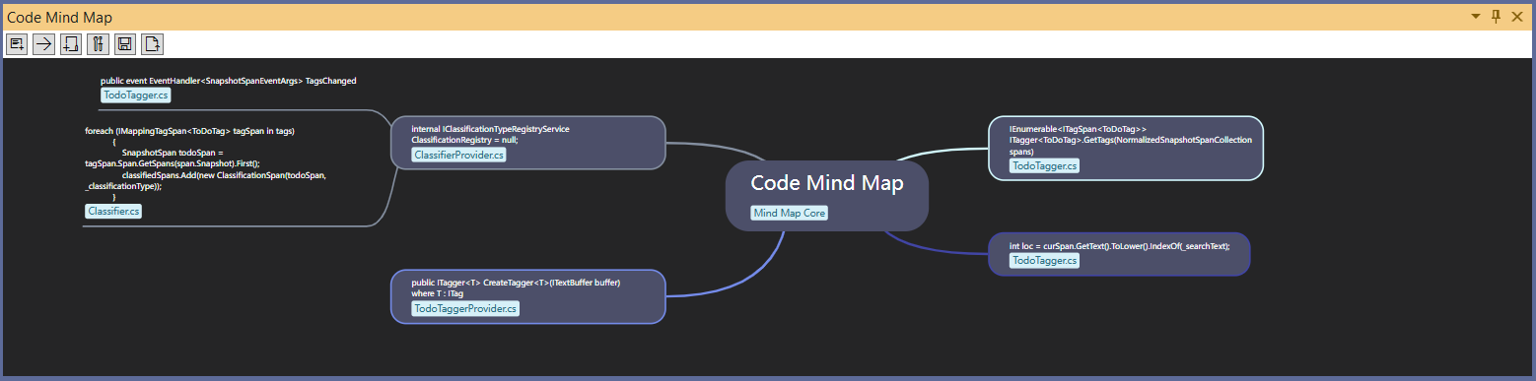The height and width of the screenshot is (381, 1536).
Task: Click the right arrow toolbar icon
Action: tap(43, 43)
